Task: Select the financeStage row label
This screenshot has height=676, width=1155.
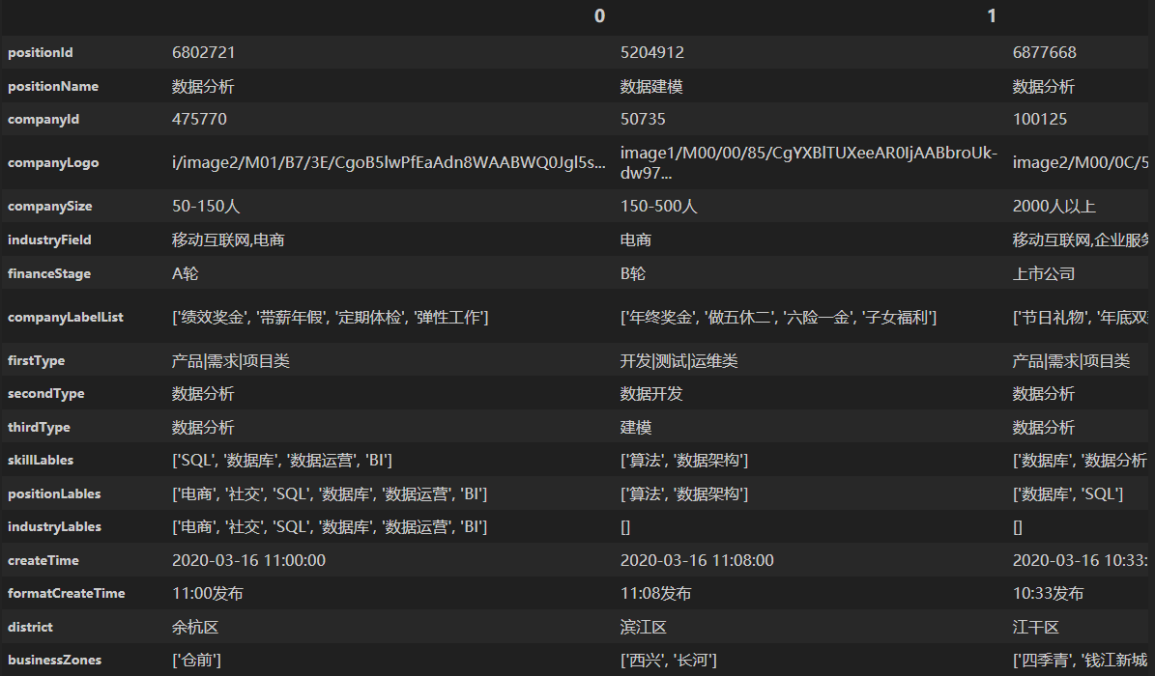Action: 49,274
